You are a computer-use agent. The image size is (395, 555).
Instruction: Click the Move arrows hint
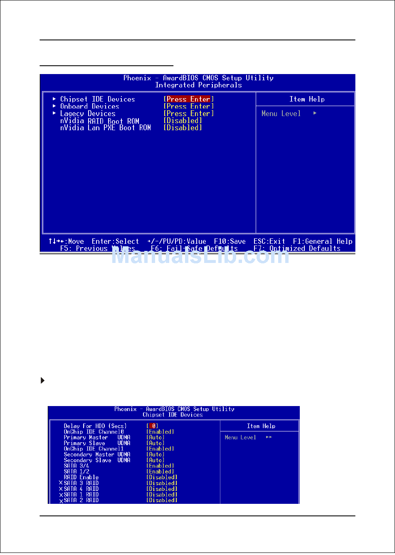66,241
